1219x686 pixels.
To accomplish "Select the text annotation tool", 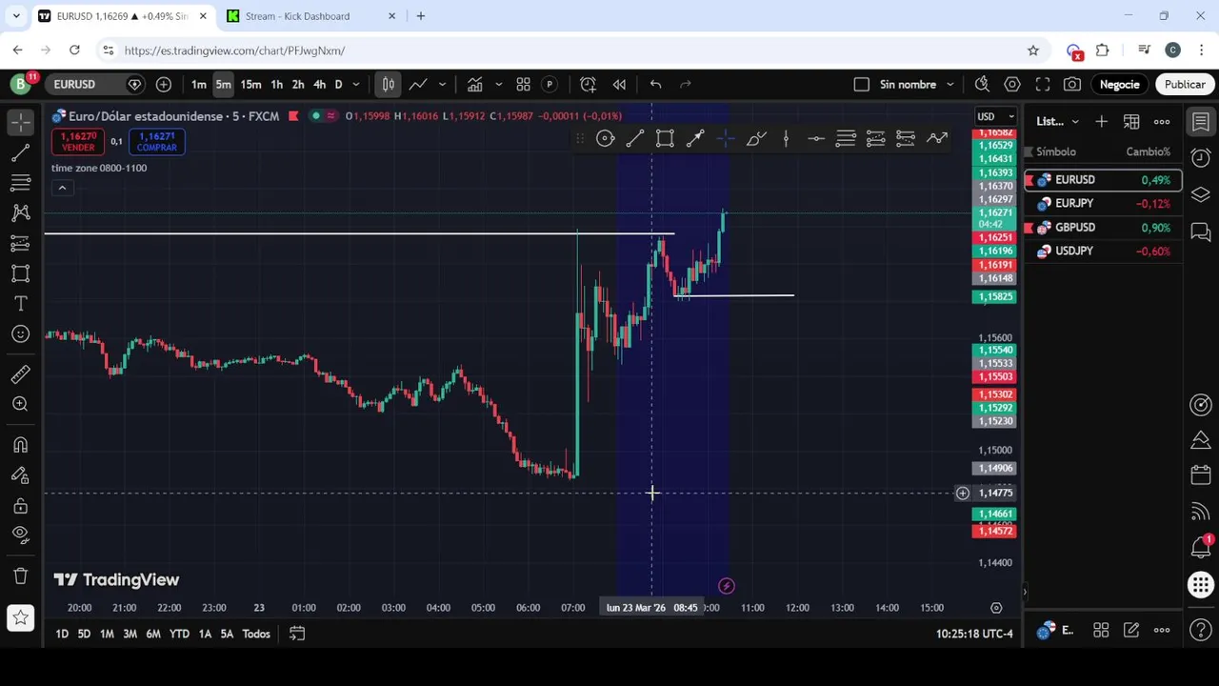I will point(20,303).
